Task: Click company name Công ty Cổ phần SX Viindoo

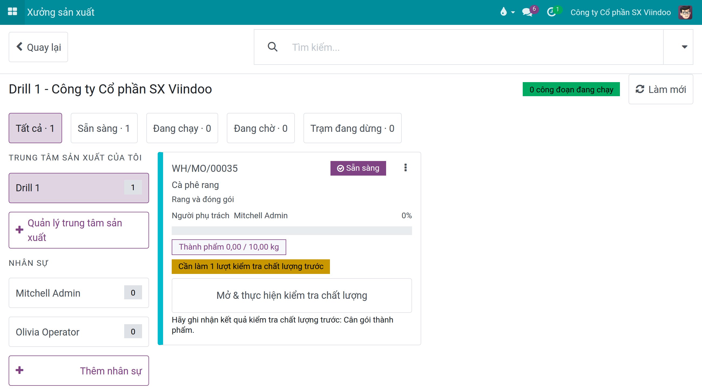Action: click(620, 12)
